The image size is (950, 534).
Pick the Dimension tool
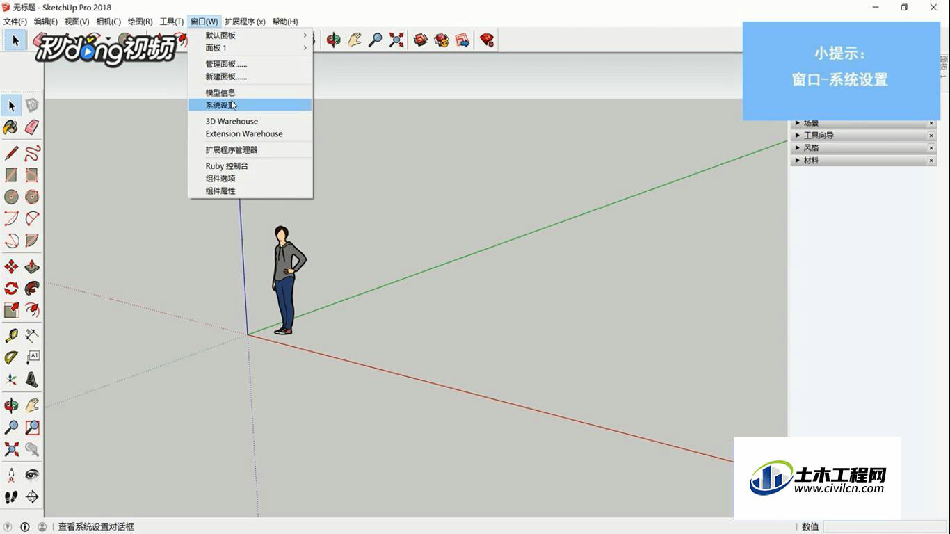32,336
